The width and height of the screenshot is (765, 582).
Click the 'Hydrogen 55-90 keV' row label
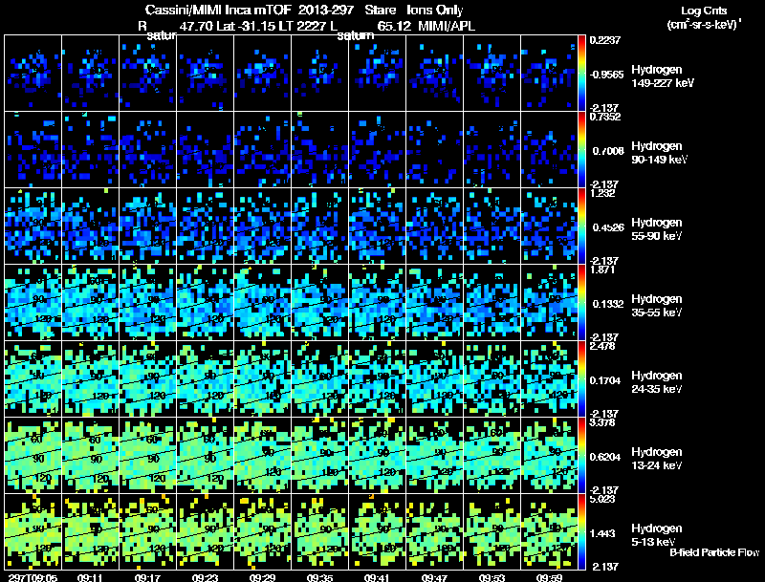coord(657,229)
